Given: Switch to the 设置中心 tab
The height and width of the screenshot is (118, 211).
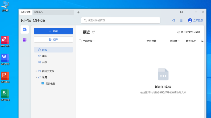Looking at the screenshot, I should click(38, 12).
